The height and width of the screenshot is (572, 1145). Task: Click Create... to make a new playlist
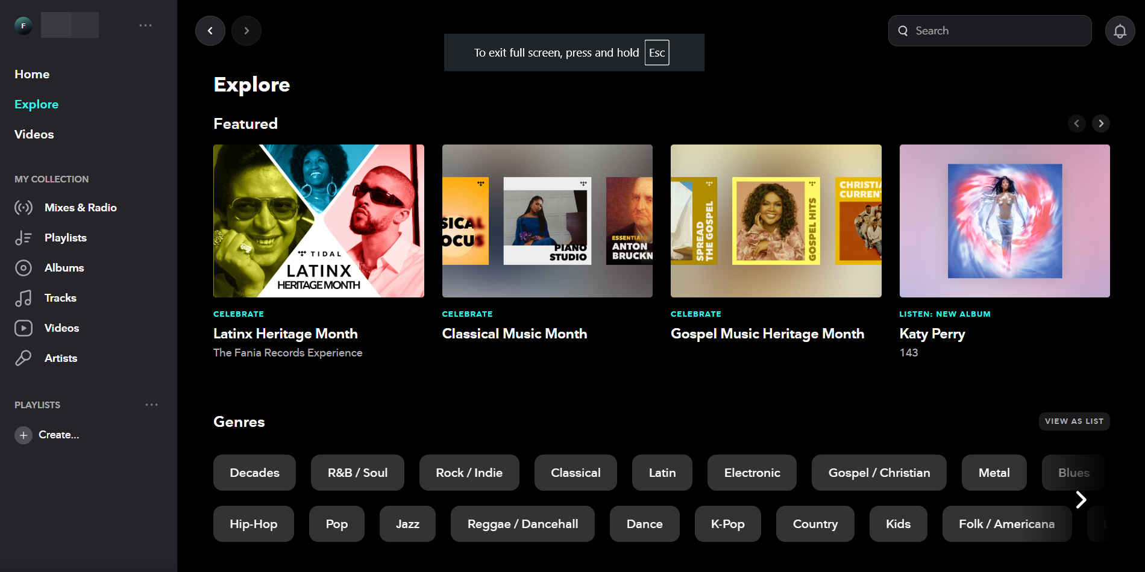[x=59, y=435]
